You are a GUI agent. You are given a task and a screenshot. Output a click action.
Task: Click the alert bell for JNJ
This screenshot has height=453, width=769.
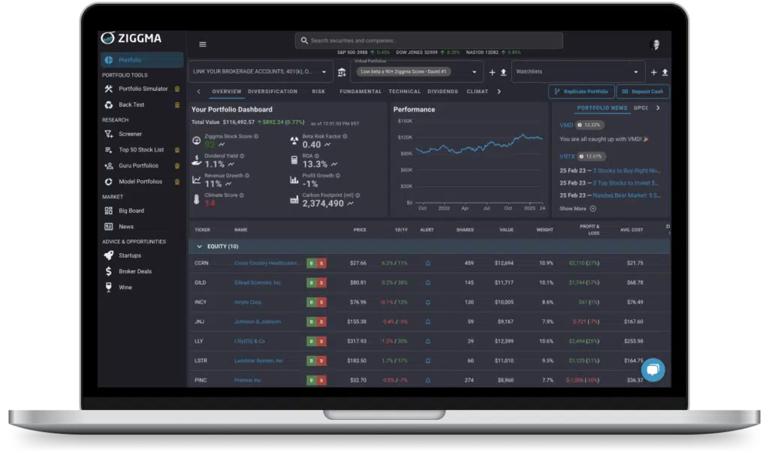(x=427, y=322)
